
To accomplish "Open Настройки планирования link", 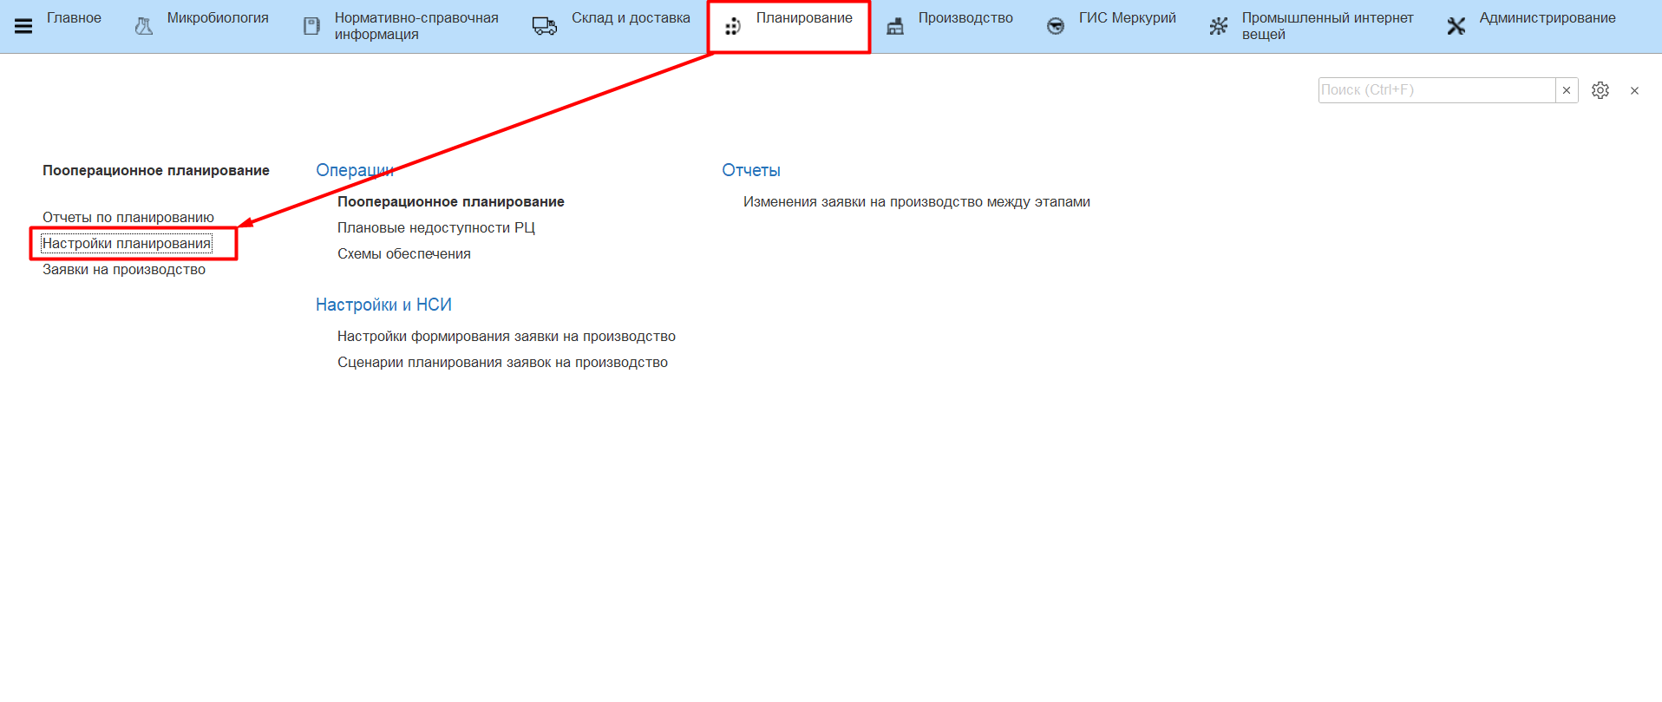I will [127, 244].
